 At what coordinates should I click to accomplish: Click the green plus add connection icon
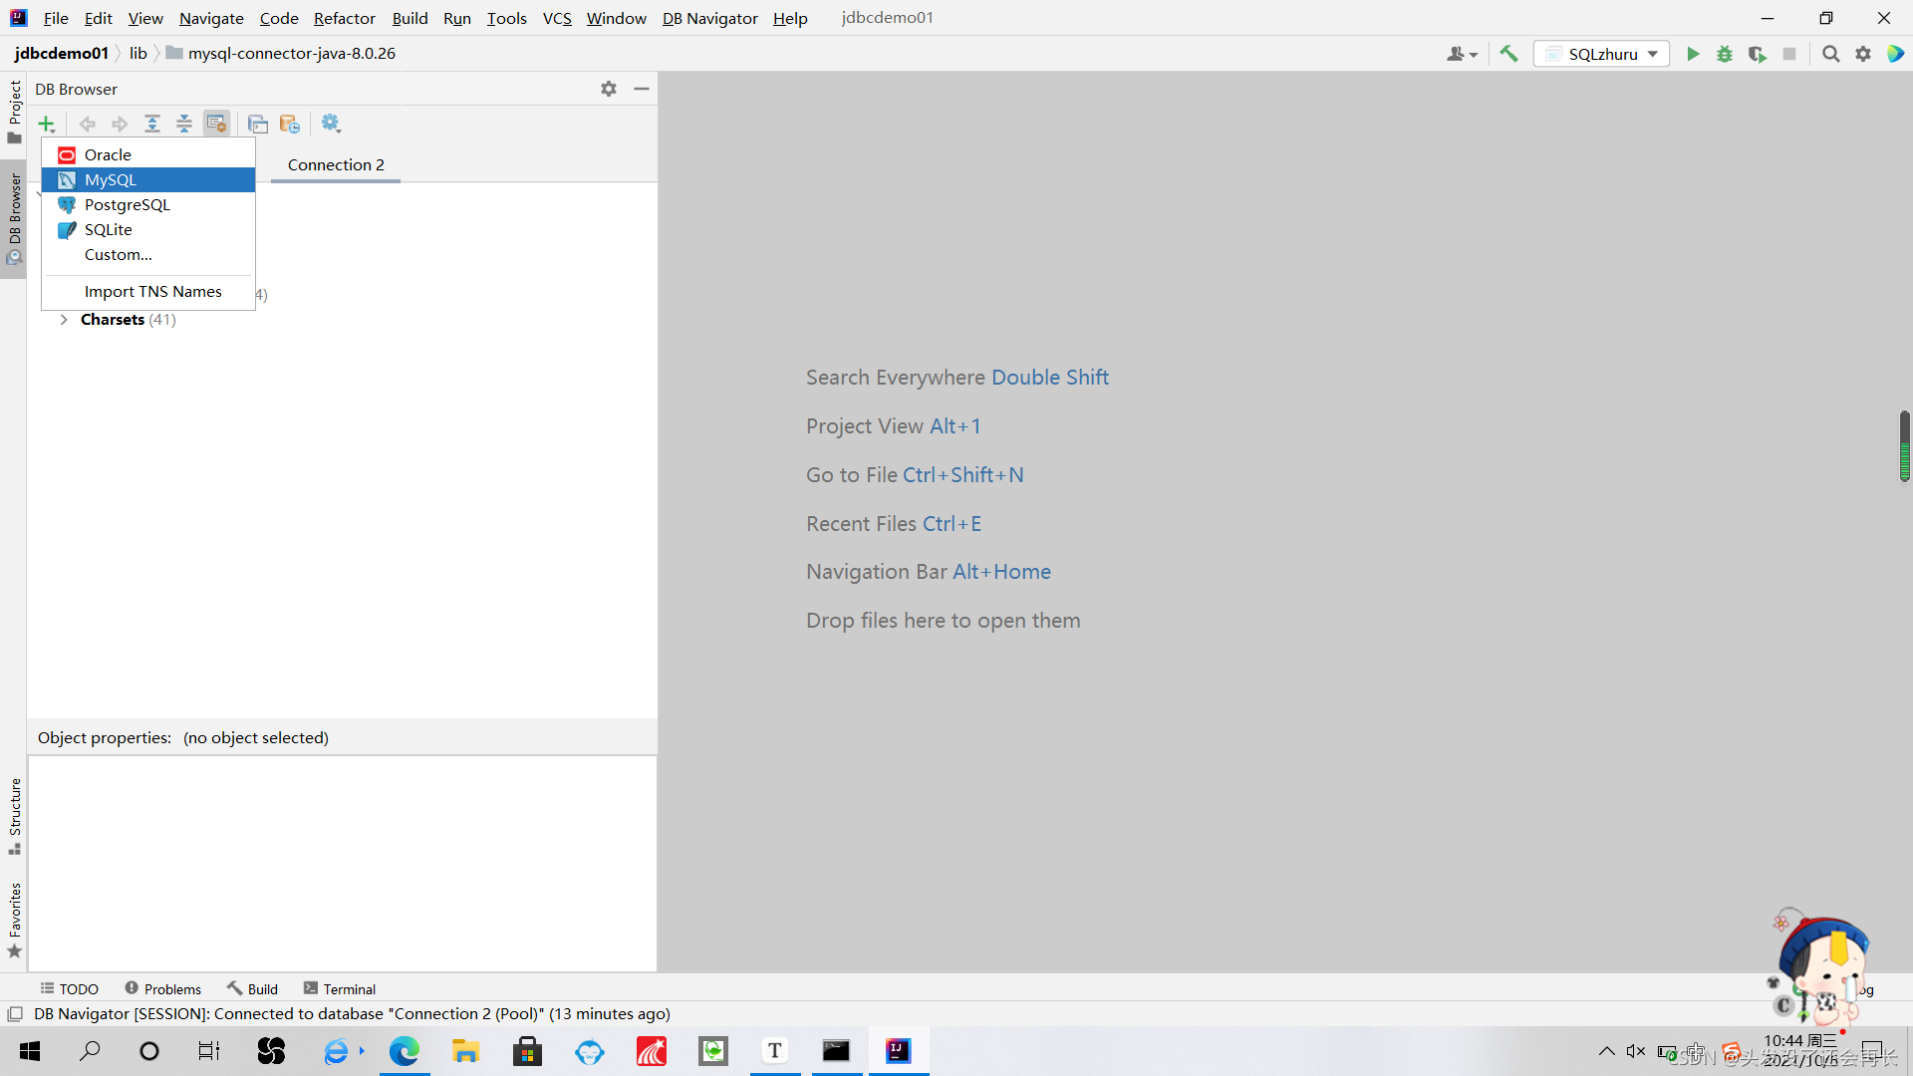coord(47,124)
